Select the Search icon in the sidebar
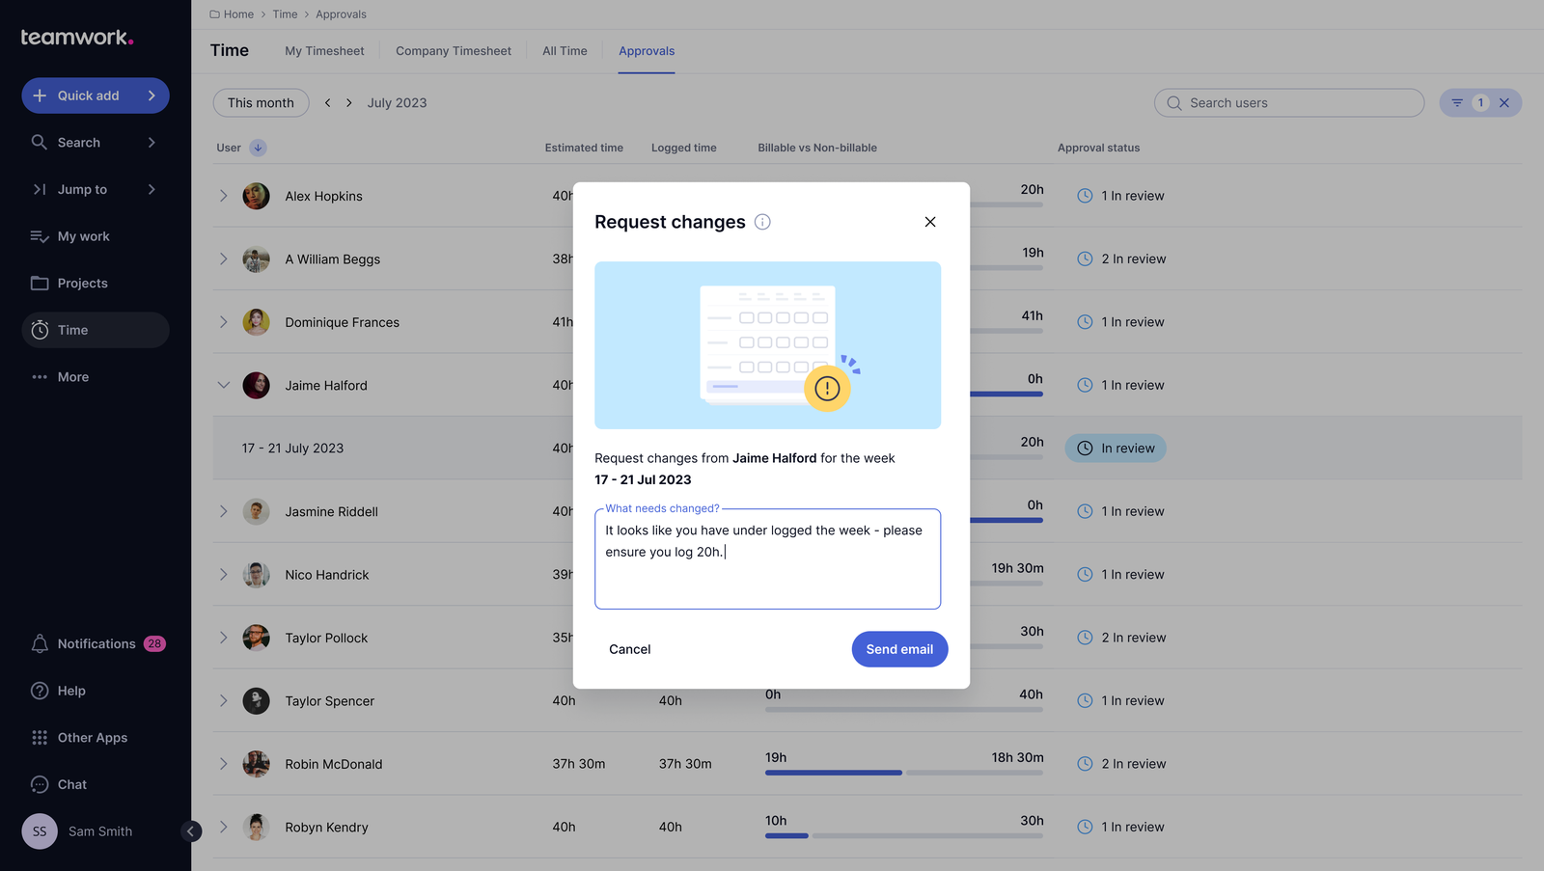 point(40,142)
